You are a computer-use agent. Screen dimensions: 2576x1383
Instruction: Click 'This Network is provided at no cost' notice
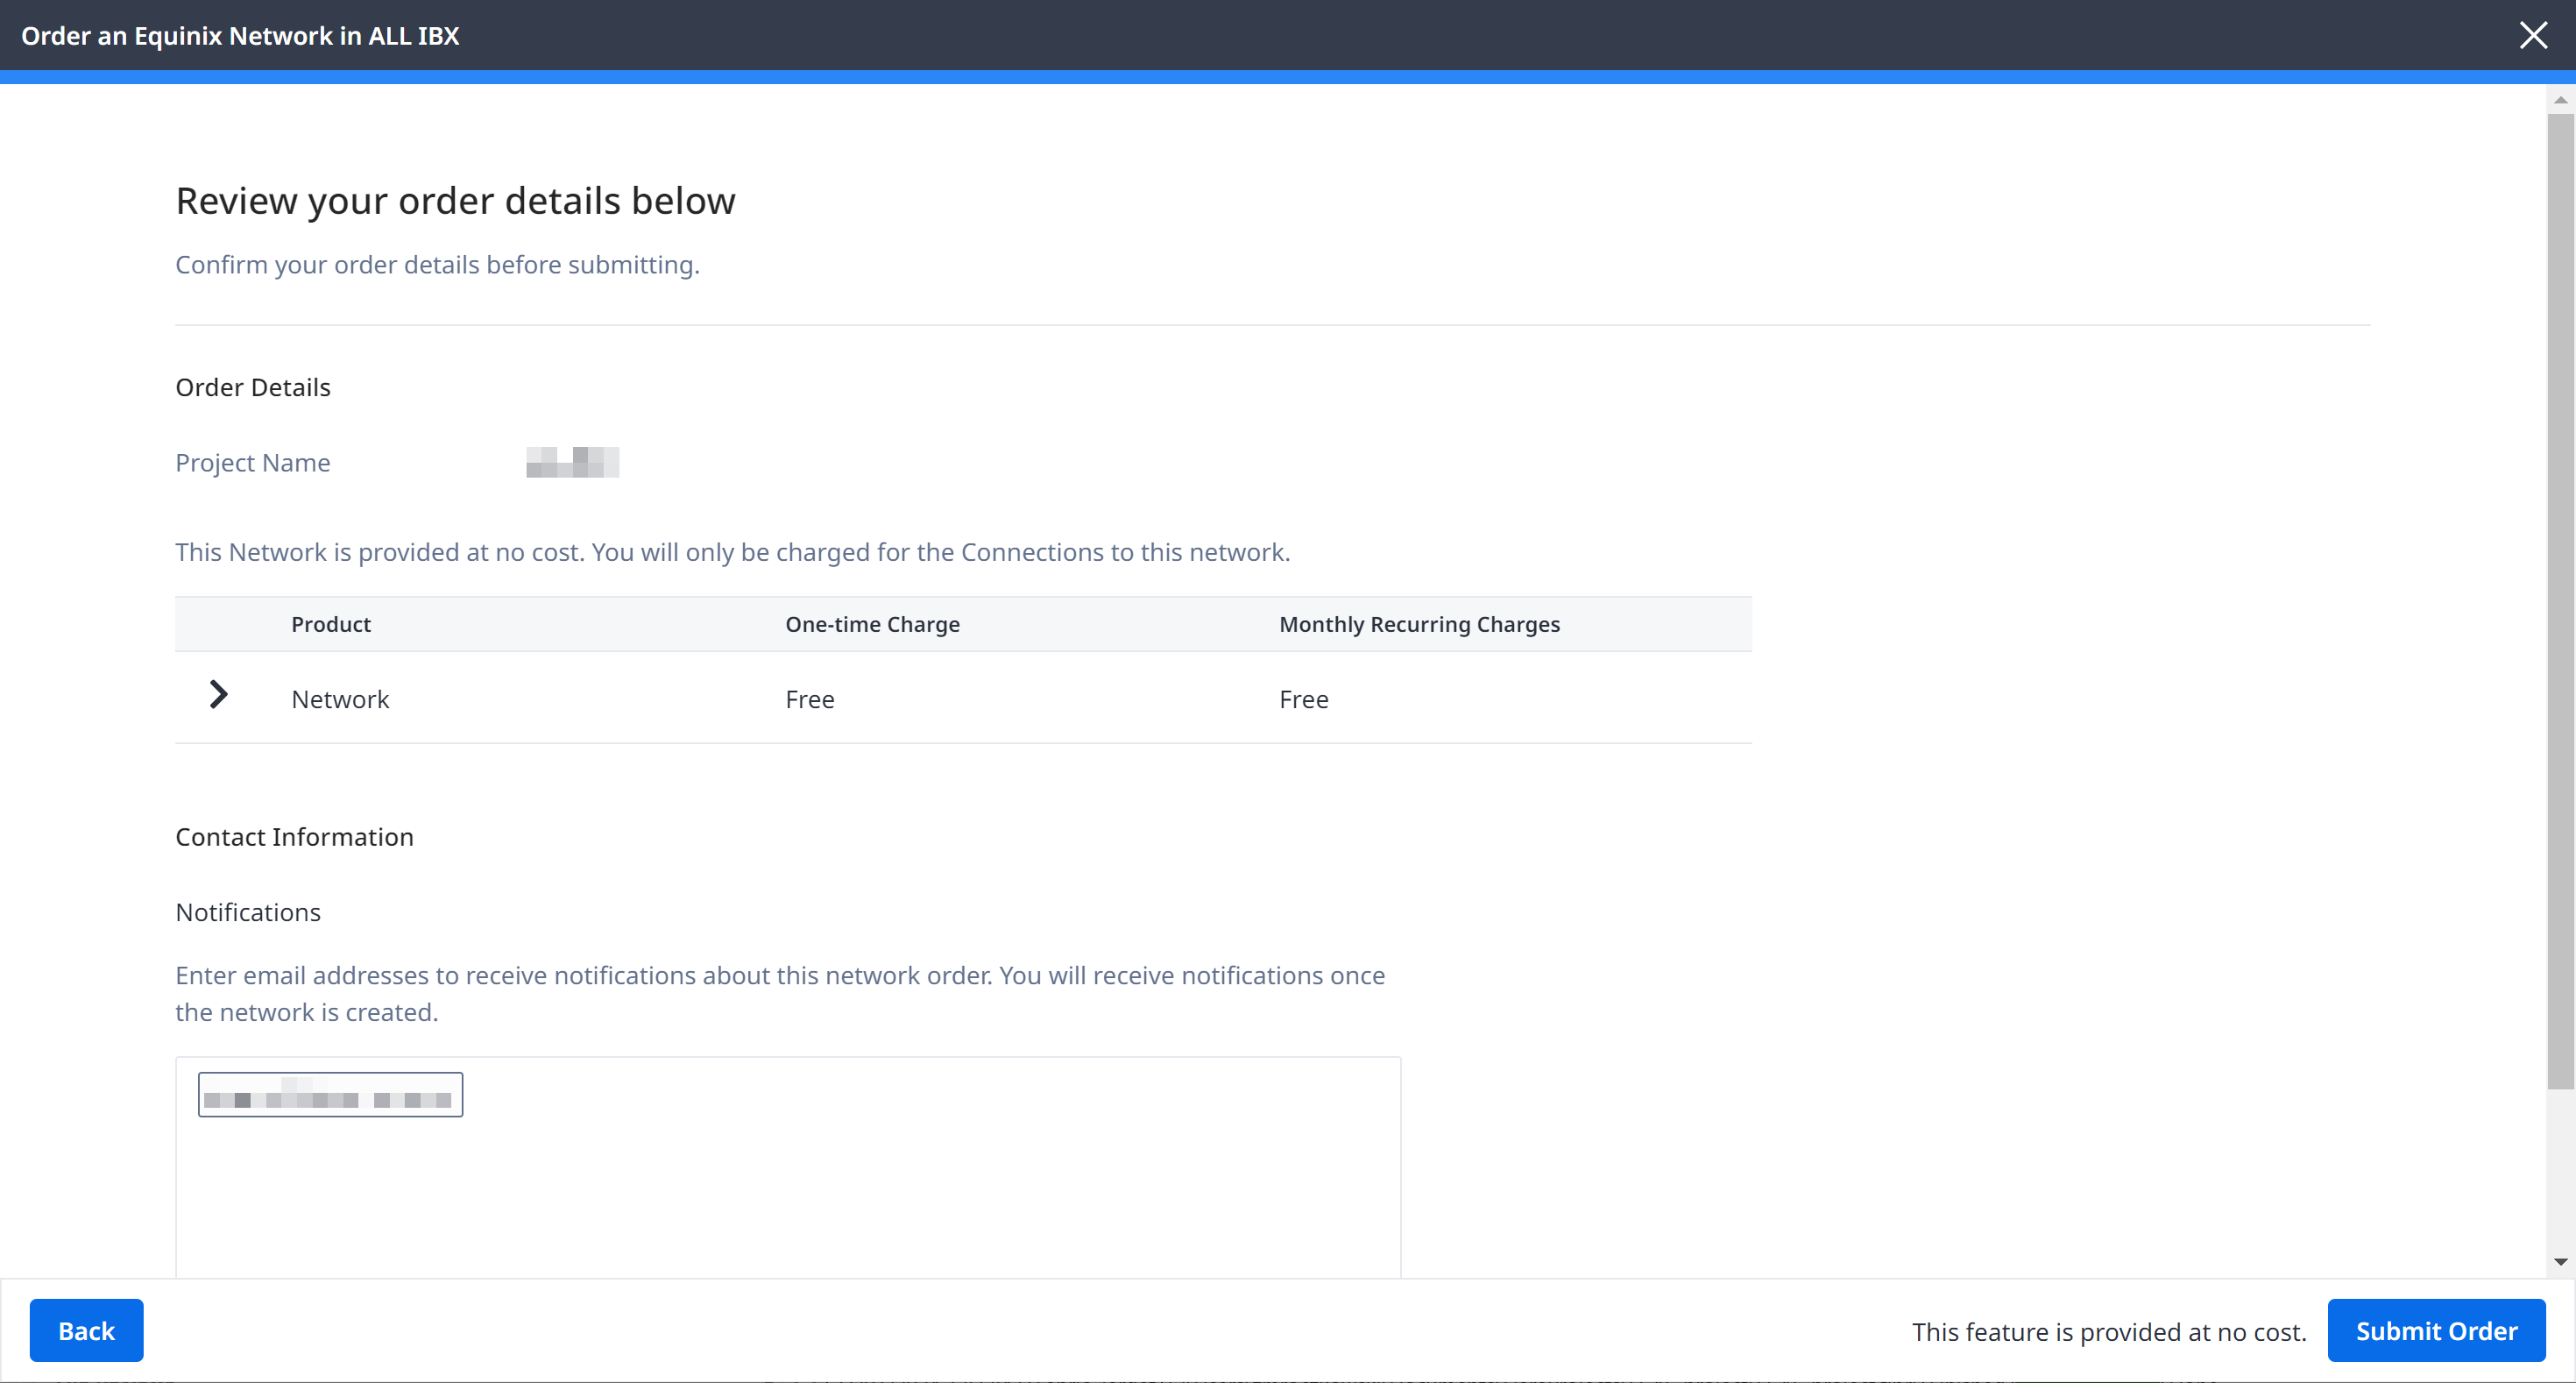pos(733,552)
